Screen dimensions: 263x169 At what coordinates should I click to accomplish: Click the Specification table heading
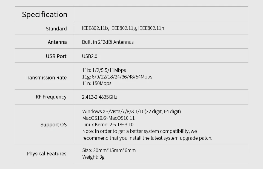pos(44,14)
